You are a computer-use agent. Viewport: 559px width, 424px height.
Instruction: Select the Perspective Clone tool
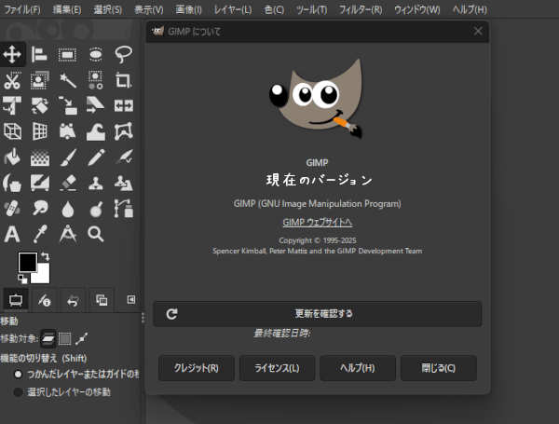pyautogui.click(x=123, y=183)
